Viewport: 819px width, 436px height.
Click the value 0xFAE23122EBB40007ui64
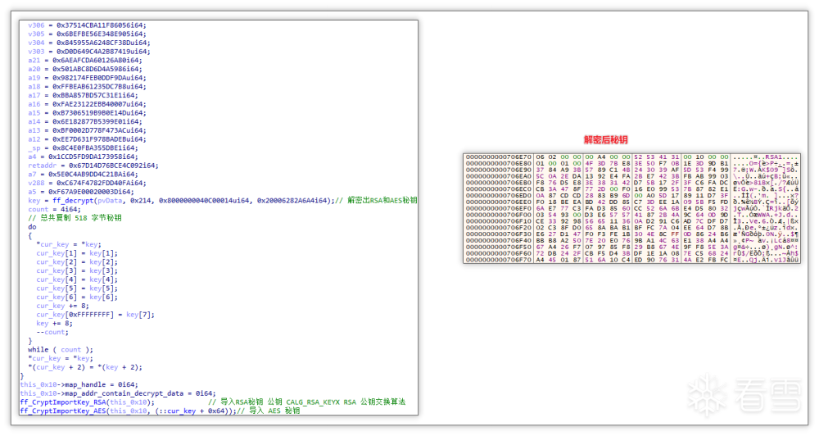(x=99, y=104)
